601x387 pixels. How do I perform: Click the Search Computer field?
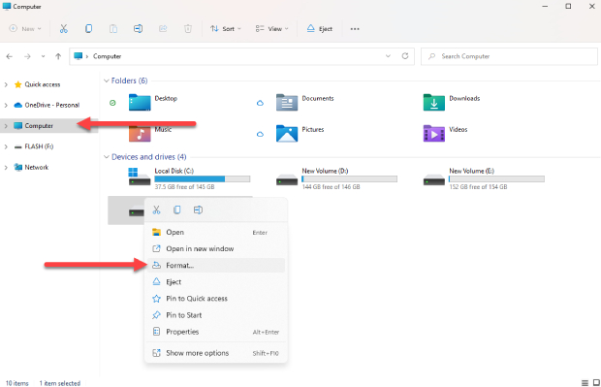[509, 56]
